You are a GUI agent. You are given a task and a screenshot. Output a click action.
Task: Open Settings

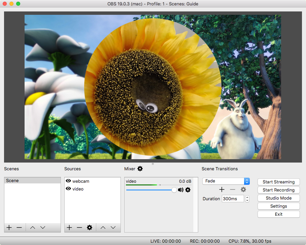[278, 206]
